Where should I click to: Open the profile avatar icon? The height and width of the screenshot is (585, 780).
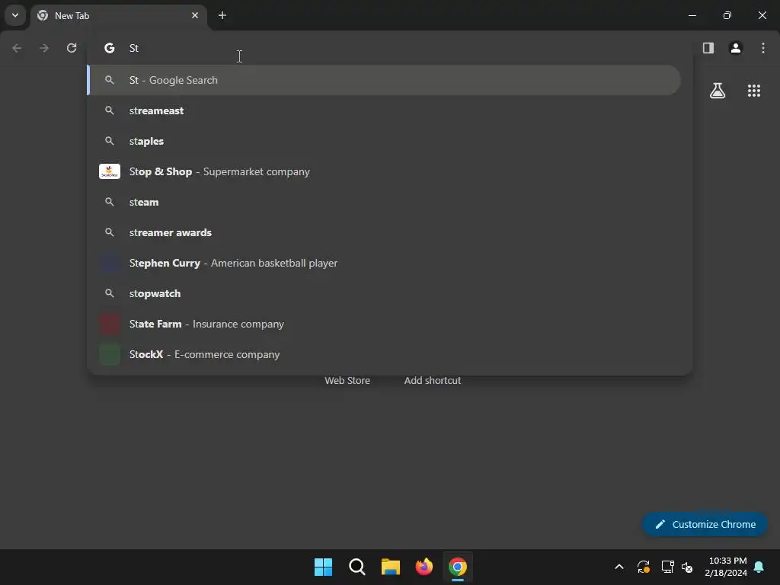click(x=736, y=48)
